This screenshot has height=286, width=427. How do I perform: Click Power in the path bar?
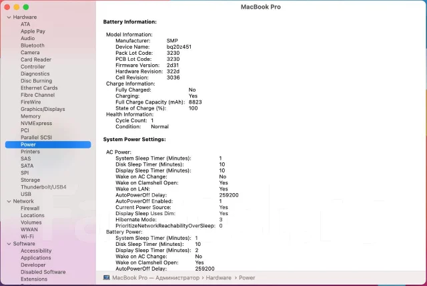(247, 278)
